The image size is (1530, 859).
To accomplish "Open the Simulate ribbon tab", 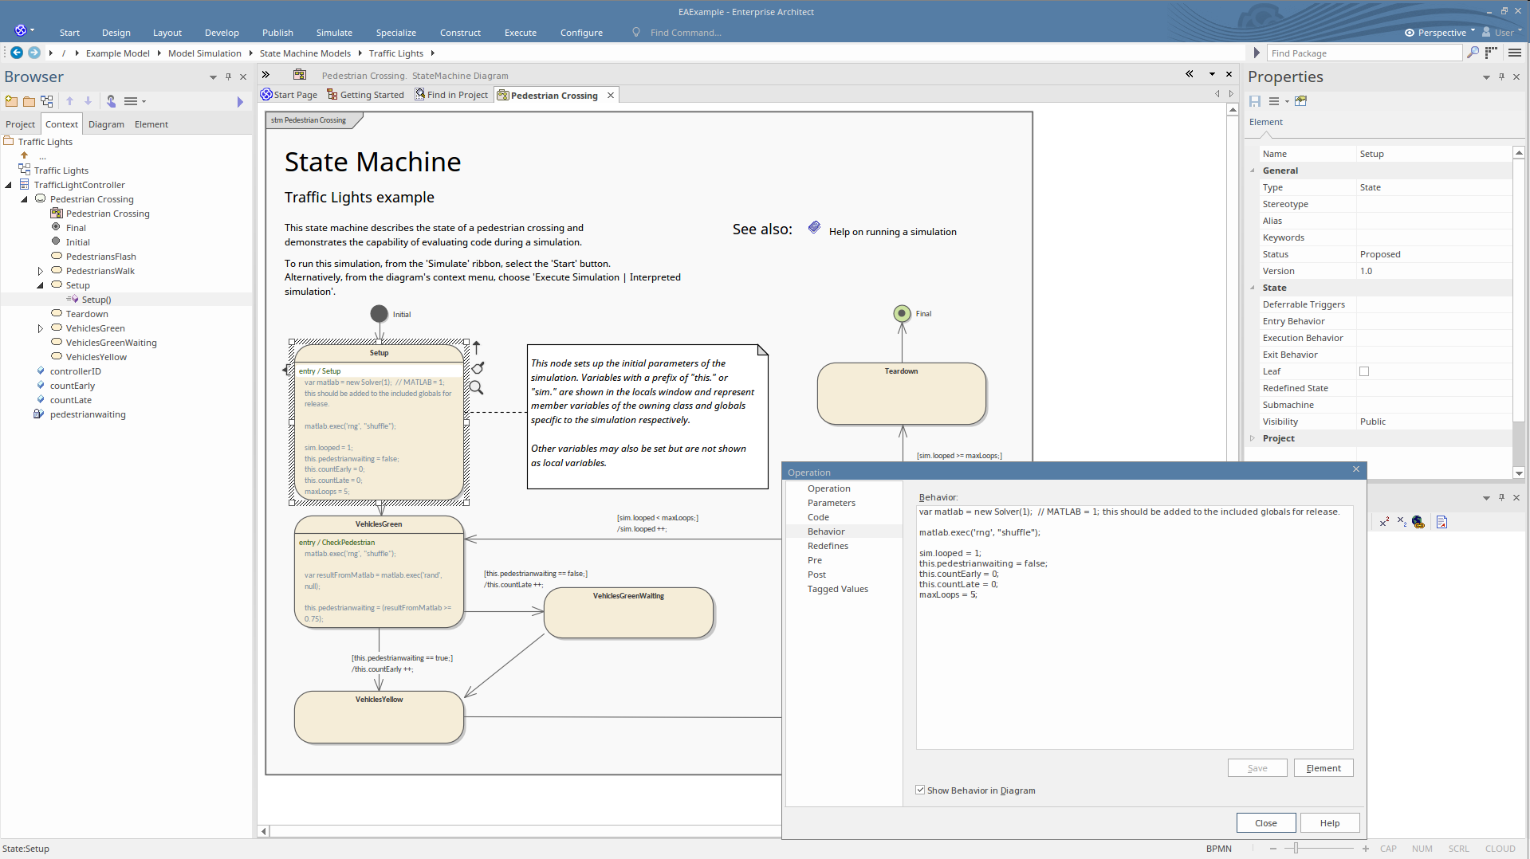I will tap(334, 33).
